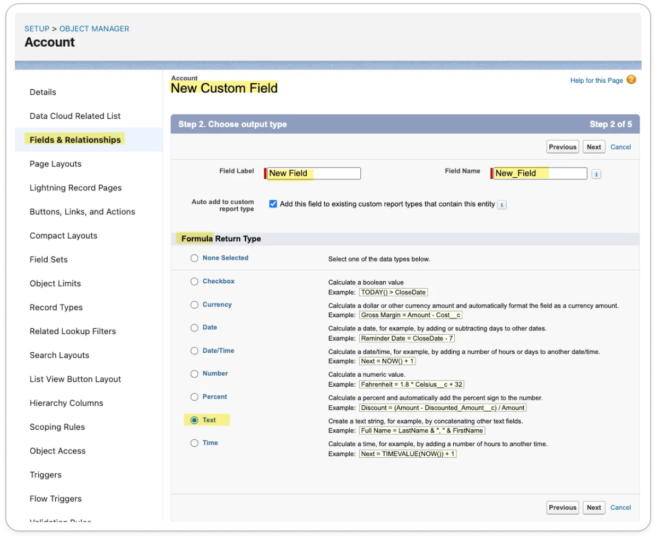Open Buttons, Links, and Actions
Viewport: 657px width, 539px height.
[x=82, y=212]
